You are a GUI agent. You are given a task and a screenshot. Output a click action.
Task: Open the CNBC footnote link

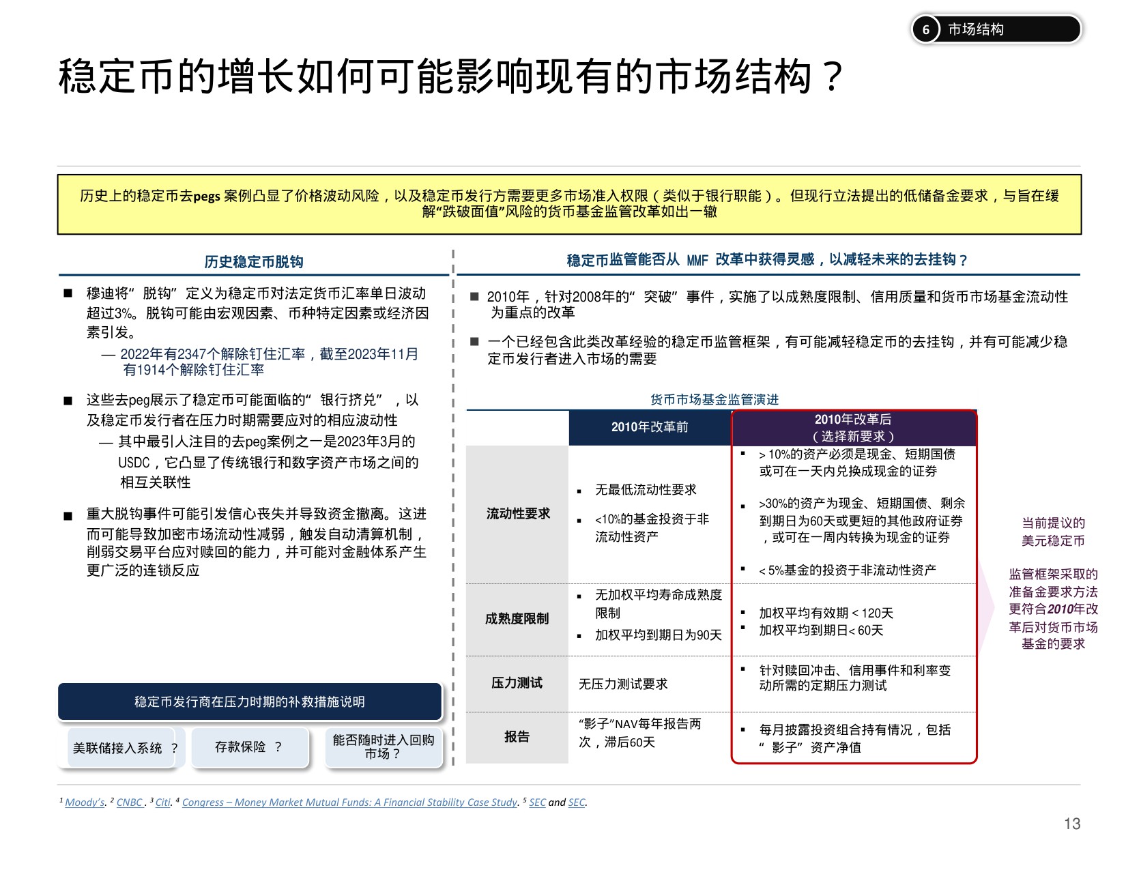coord(129,802)
